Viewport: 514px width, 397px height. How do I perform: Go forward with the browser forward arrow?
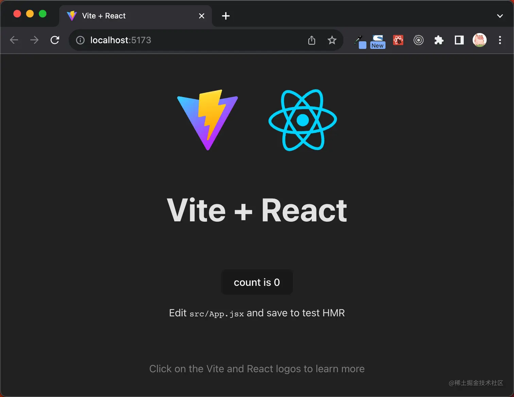click(34, 40)
